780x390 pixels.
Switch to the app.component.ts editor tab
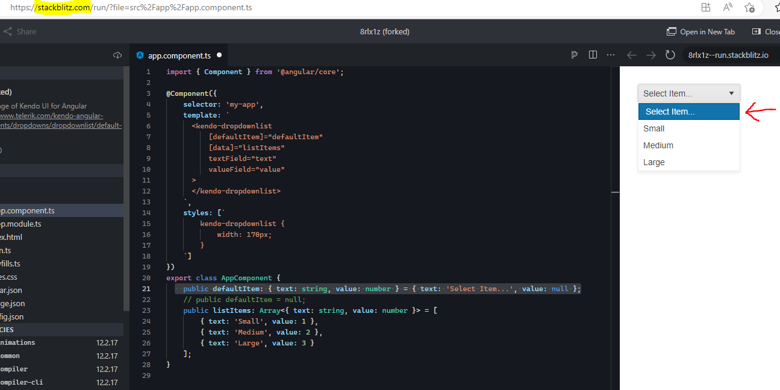point(179,55)
